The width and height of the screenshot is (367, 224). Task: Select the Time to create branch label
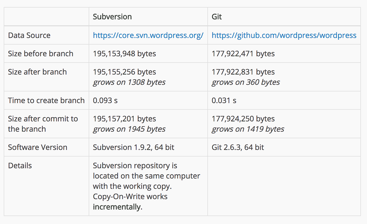(x=46, y=100)
